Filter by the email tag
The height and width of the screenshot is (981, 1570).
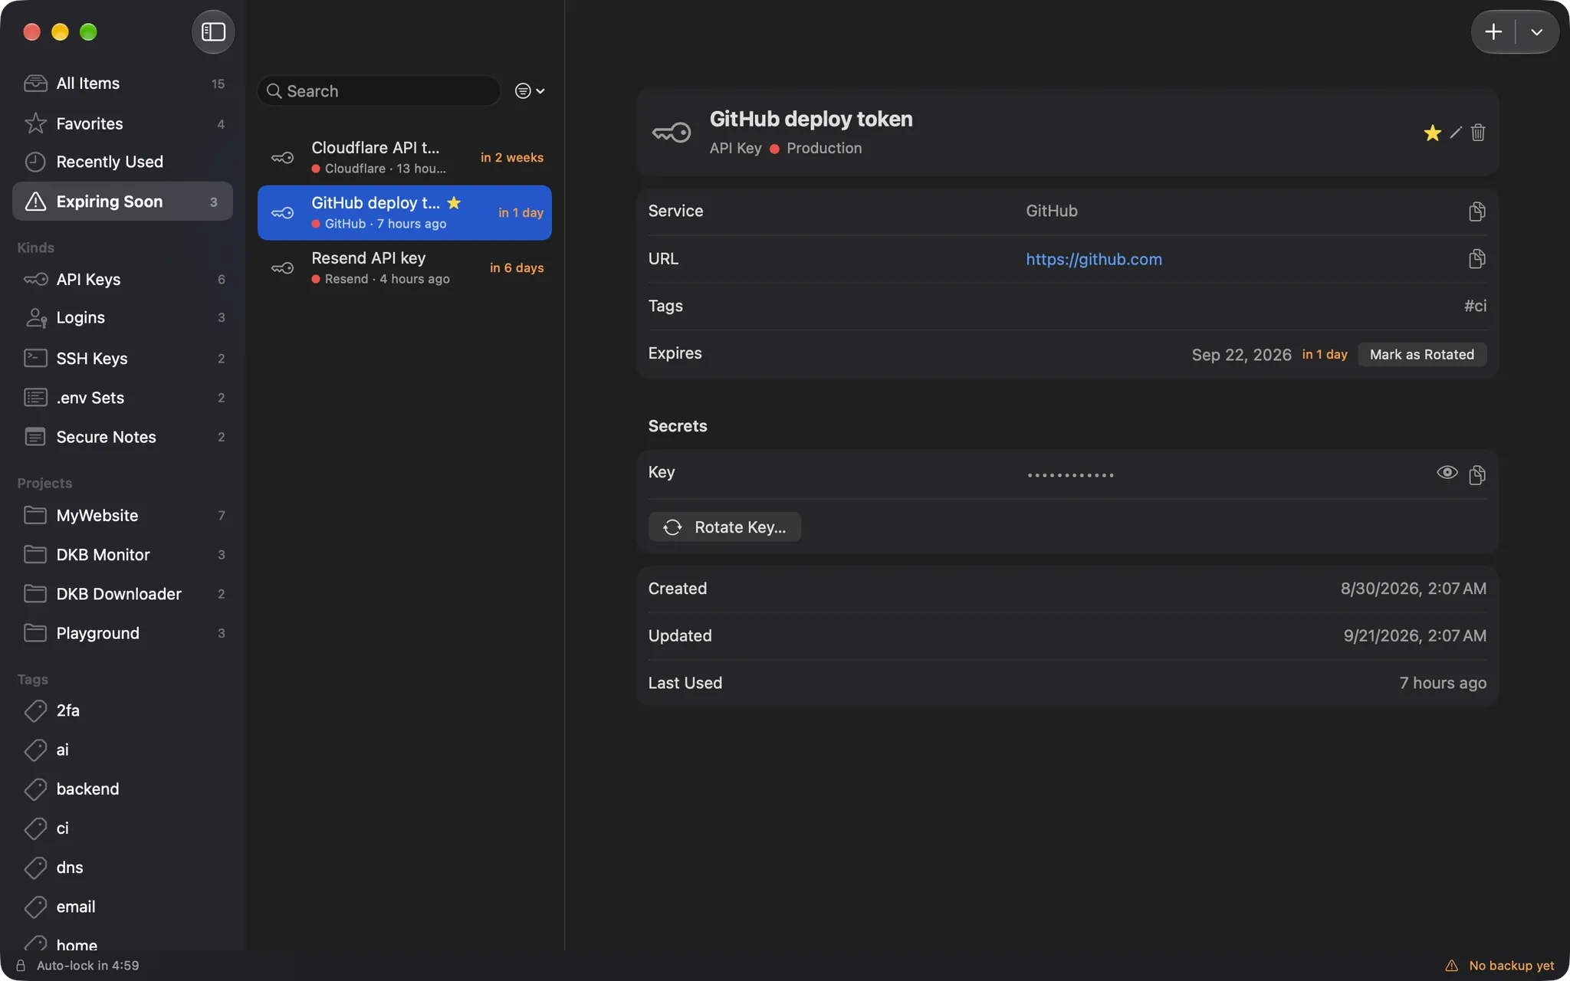coord(123,907)
